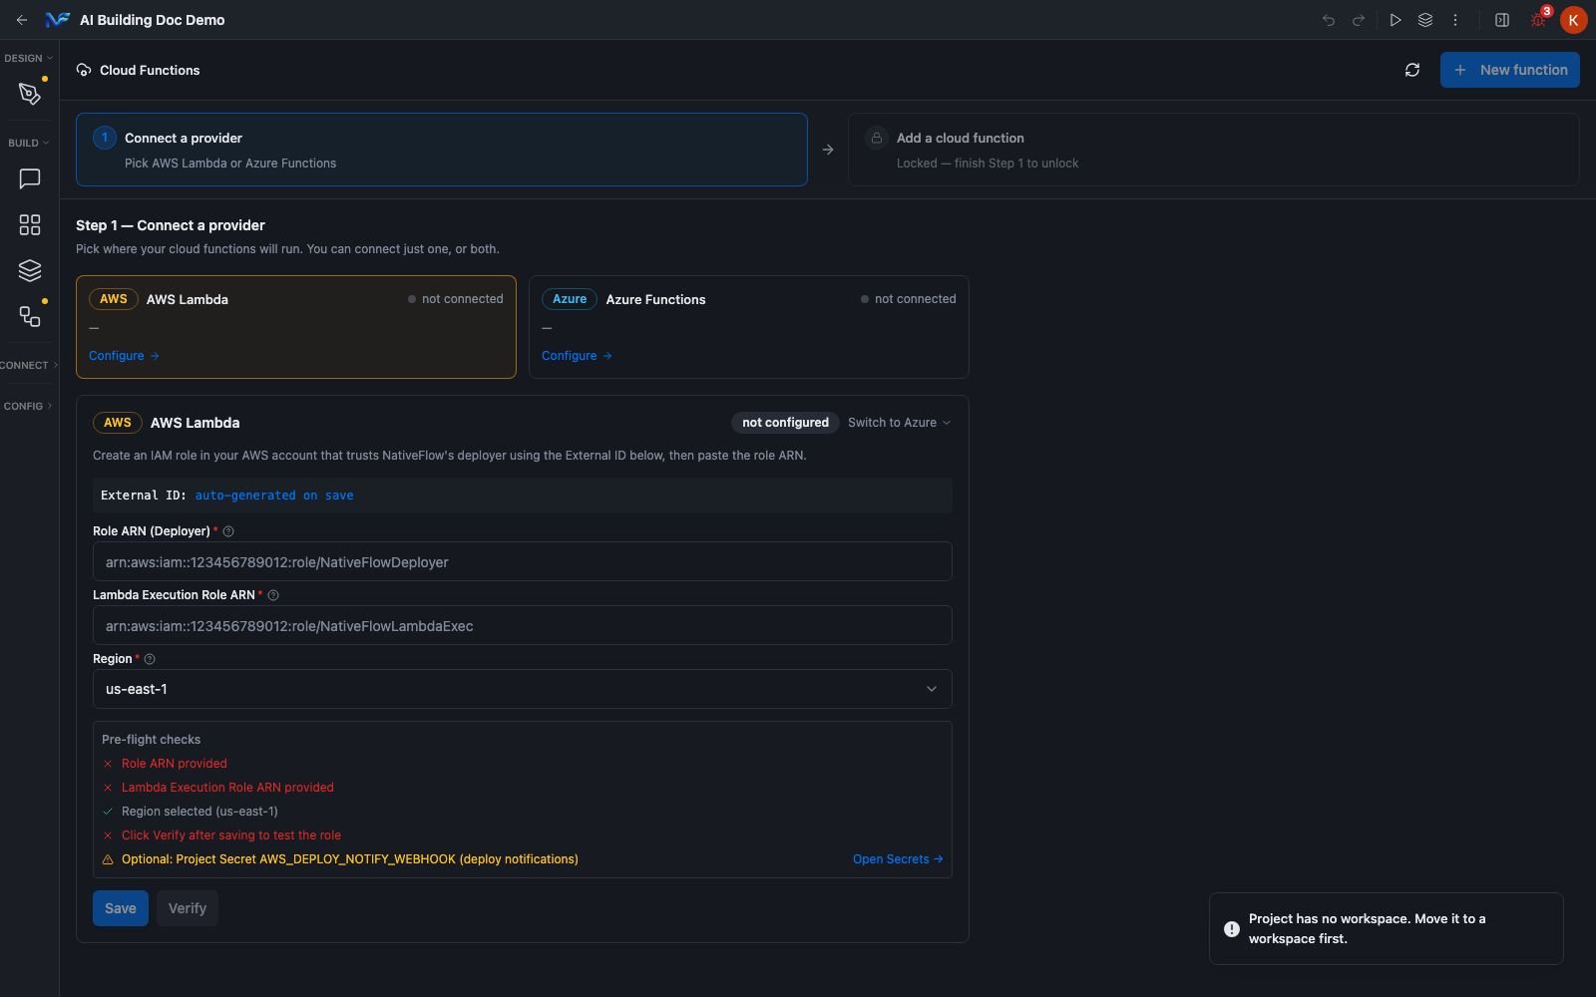Click the Pre-flight checks heading

[152, 740]
